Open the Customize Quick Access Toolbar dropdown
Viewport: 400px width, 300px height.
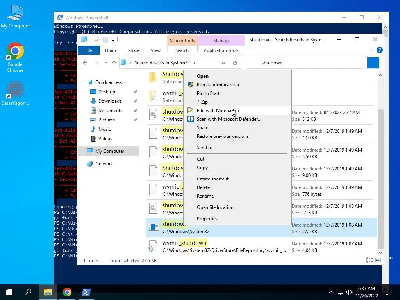(112, 40)
